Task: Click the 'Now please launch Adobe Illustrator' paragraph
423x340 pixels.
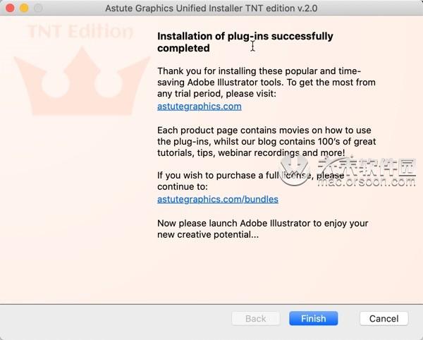Action: (263, 229)
